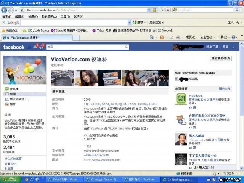This screenshot has height=183, width=244.
Task: Click the padlock security icon in address bar
Action: (154, 10)
